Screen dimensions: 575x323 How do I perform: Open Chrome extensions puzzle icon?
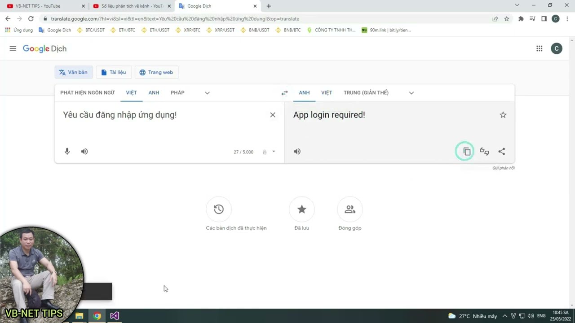pos(521,19)
